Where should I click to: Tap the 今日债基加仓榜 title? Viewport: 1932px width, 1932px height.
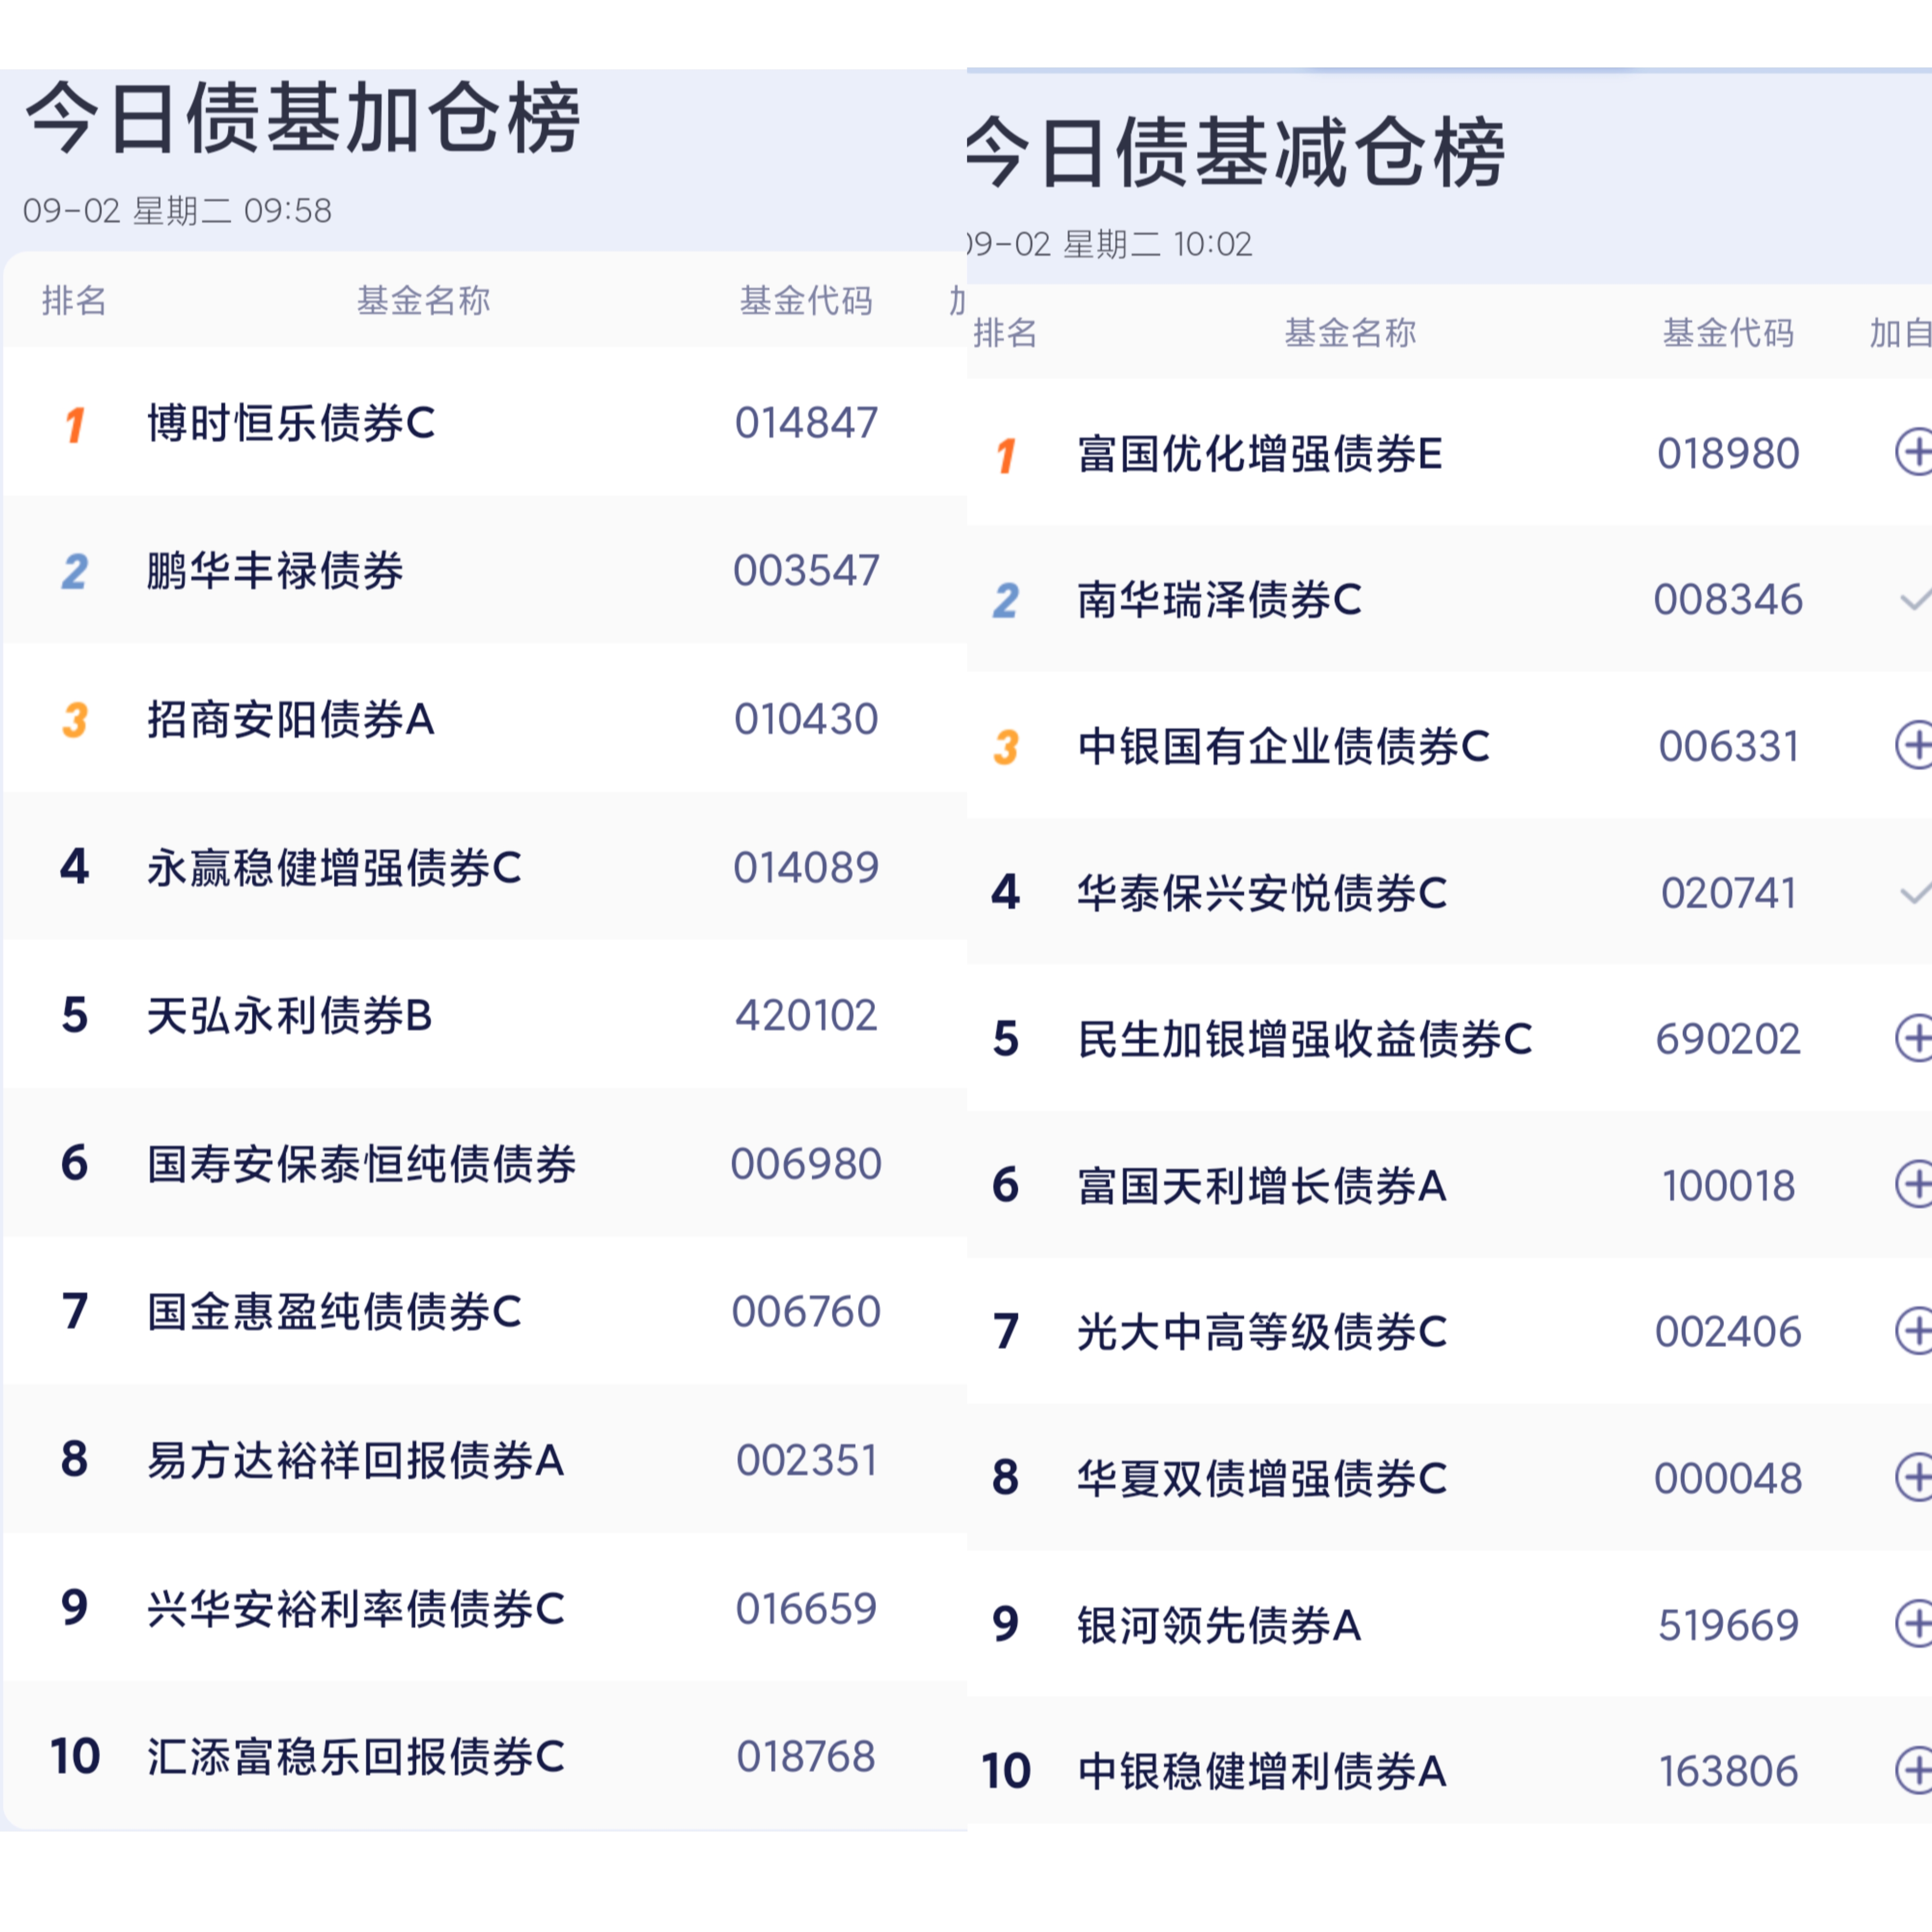pyautogui.click(x=302, y=119)
